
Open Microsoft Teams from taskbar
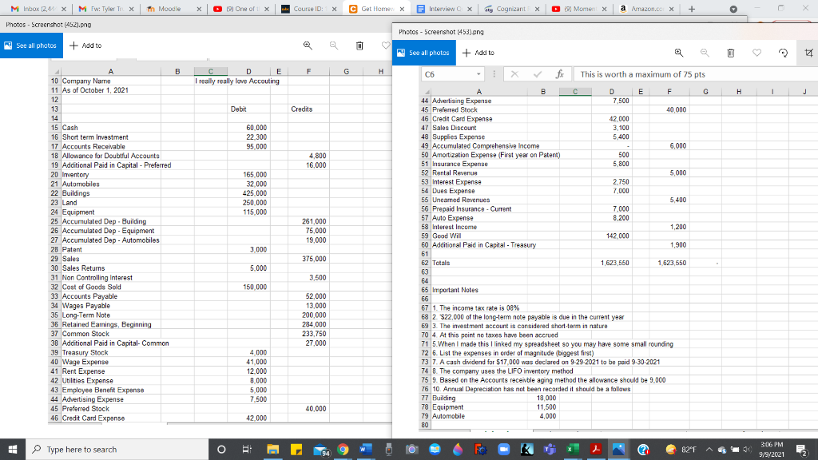[550, 449]
